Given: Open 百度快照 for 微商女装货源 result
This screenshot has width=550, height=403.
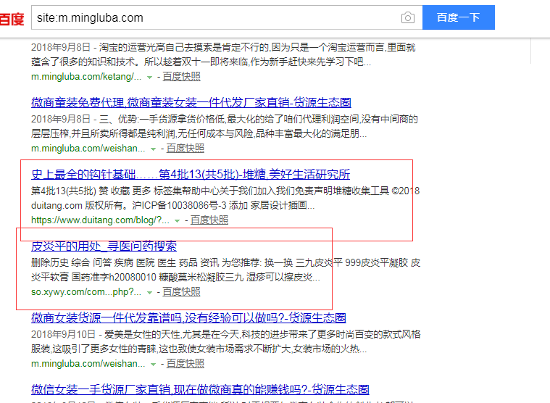Looking at the screenshot, I should coord(186,364).
